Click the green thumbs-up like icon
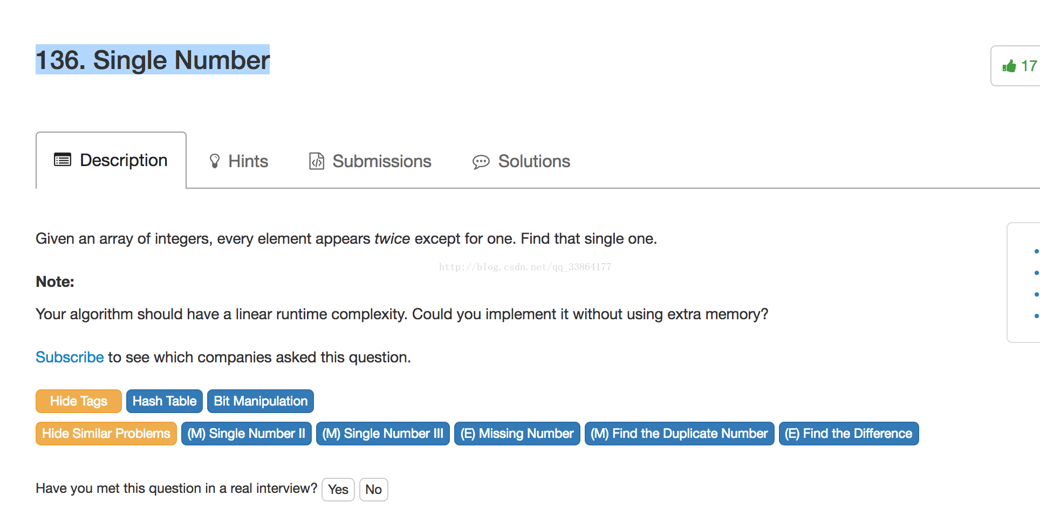This screenshot has height=522, width=1040. pos(1009,66)
